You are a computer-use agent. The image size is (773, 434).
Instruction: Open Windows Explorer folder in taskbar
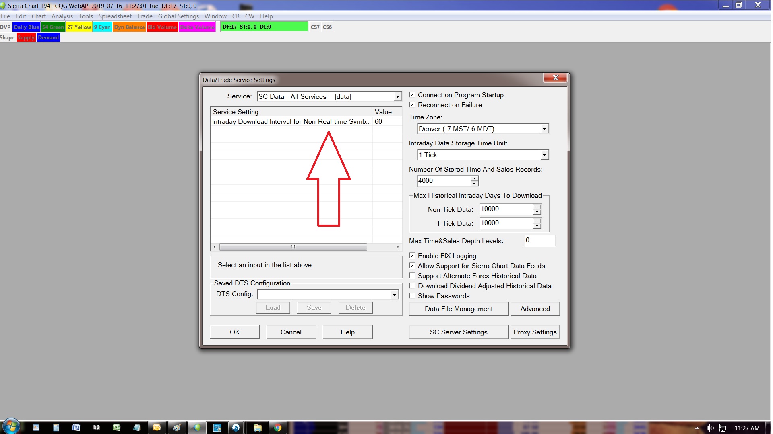[x=257, y=428]
